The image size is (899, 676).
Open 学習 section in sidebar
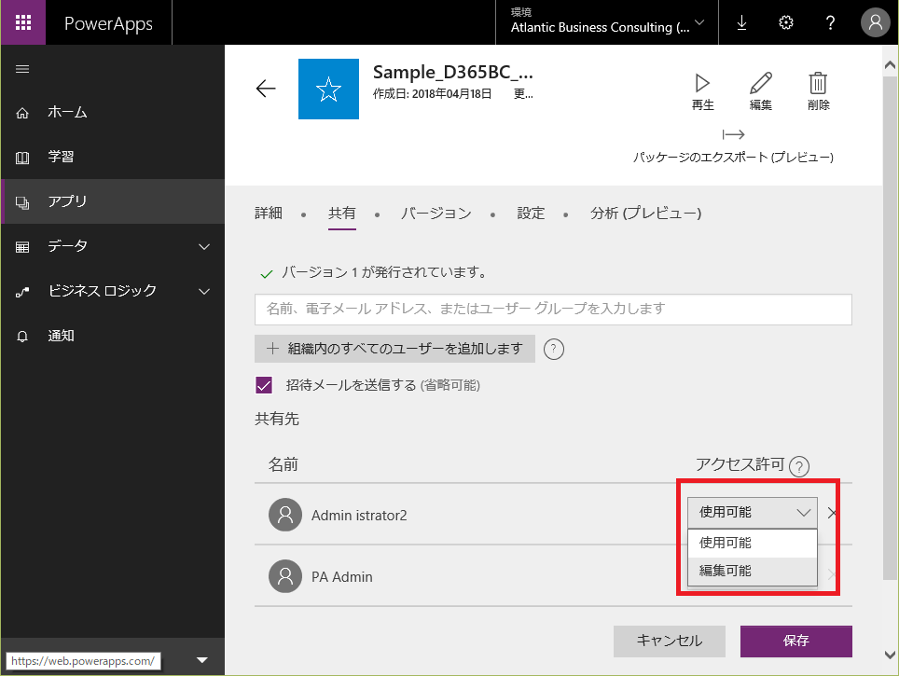(x=112, y=157)
